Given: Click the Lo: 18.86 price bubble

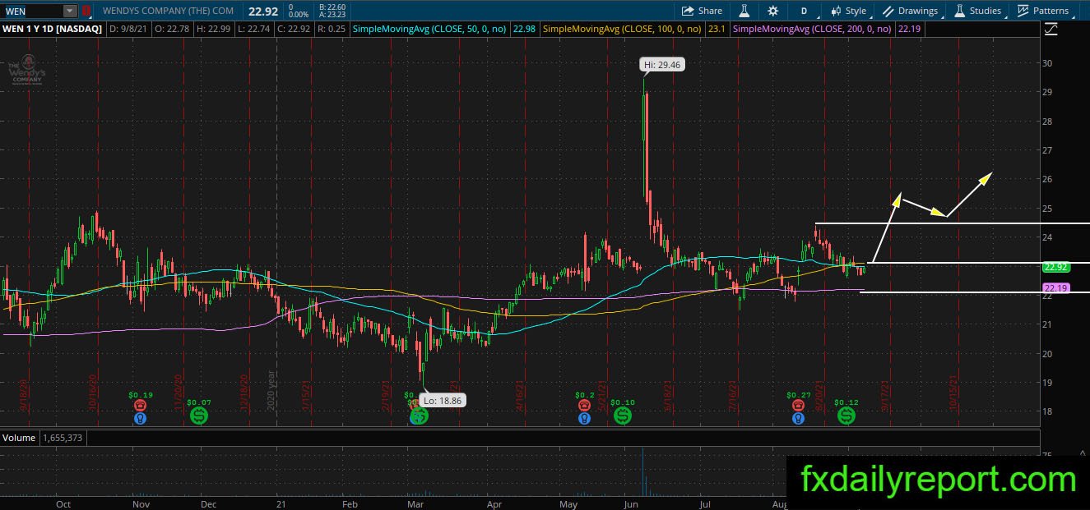Looking at the screenshot, I should tap(442, 401).
